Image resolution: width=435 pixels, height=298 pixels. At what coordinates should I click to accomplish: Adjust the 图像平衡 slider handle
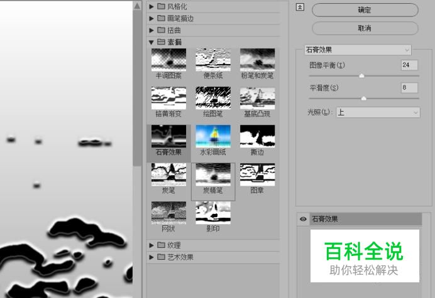coord(361,76)
